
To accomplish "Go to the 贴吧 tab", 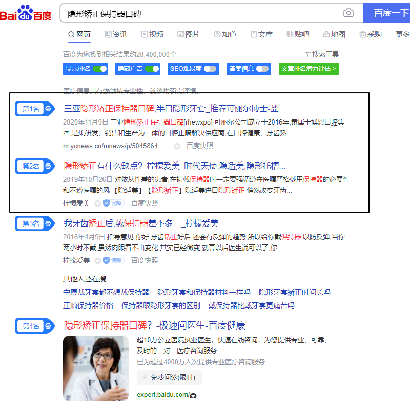I will click(x=298, y=34).
